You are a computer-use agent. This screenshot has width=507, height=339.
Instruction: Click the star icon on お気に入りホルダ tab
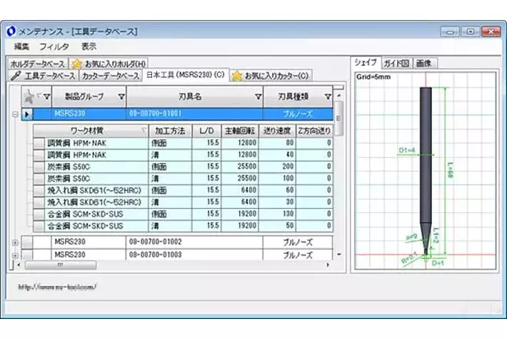click(77, 64)
